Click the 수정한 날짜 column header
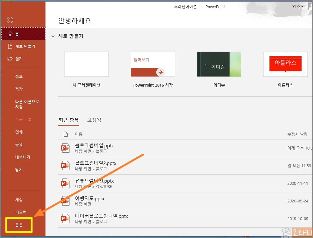The height and width of the screenshot is (238, 313). pos(298,134)
